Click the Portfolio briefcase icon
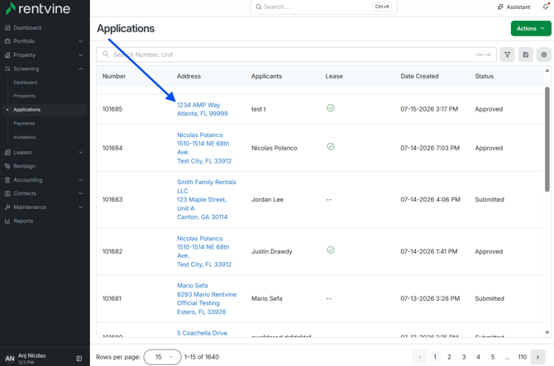The height and width of the screenshot is (366, 554). coord(7,41)
